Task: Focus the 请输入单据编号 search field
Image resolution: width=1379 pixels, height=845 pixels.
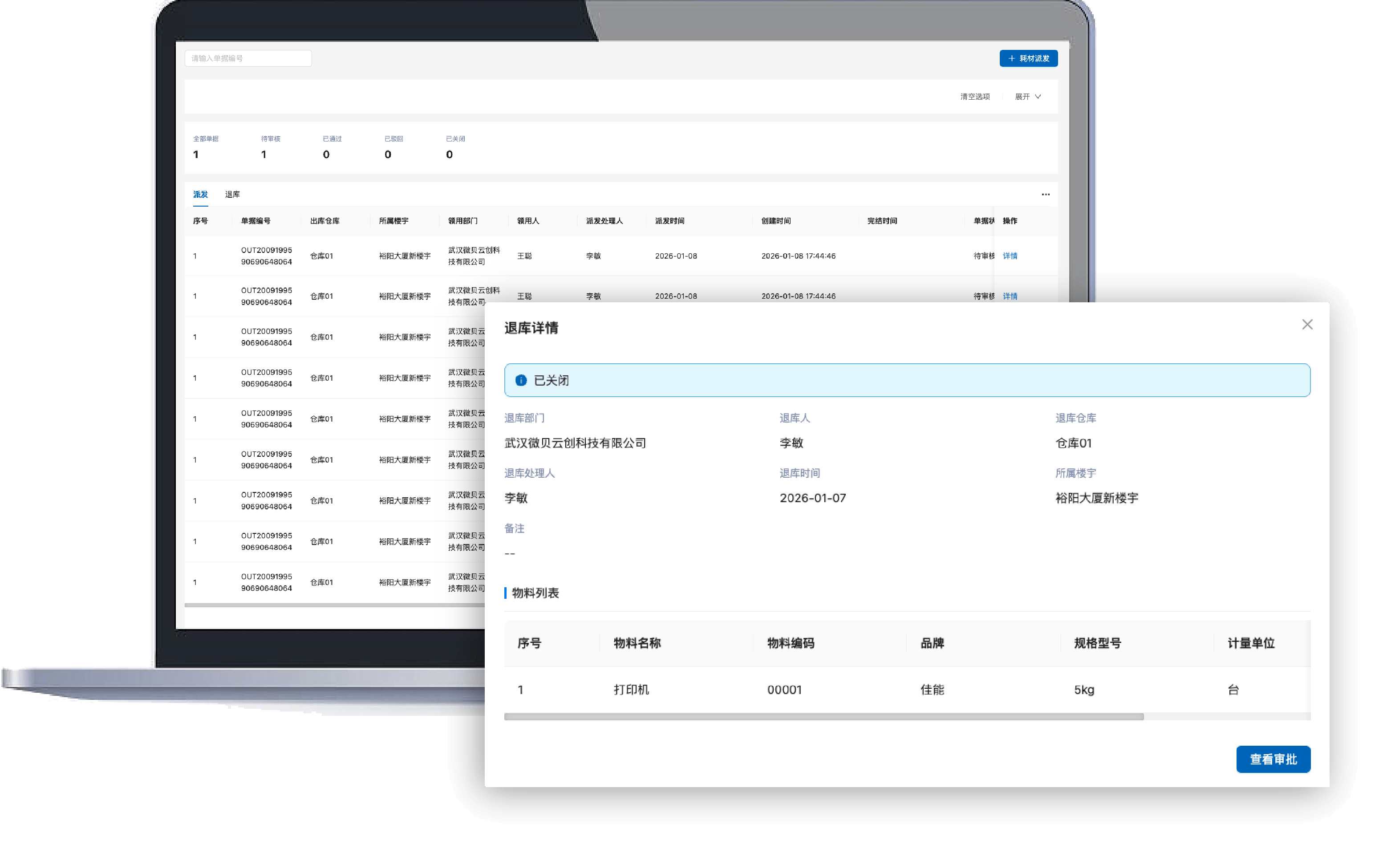Action: [x=248, y=58]
